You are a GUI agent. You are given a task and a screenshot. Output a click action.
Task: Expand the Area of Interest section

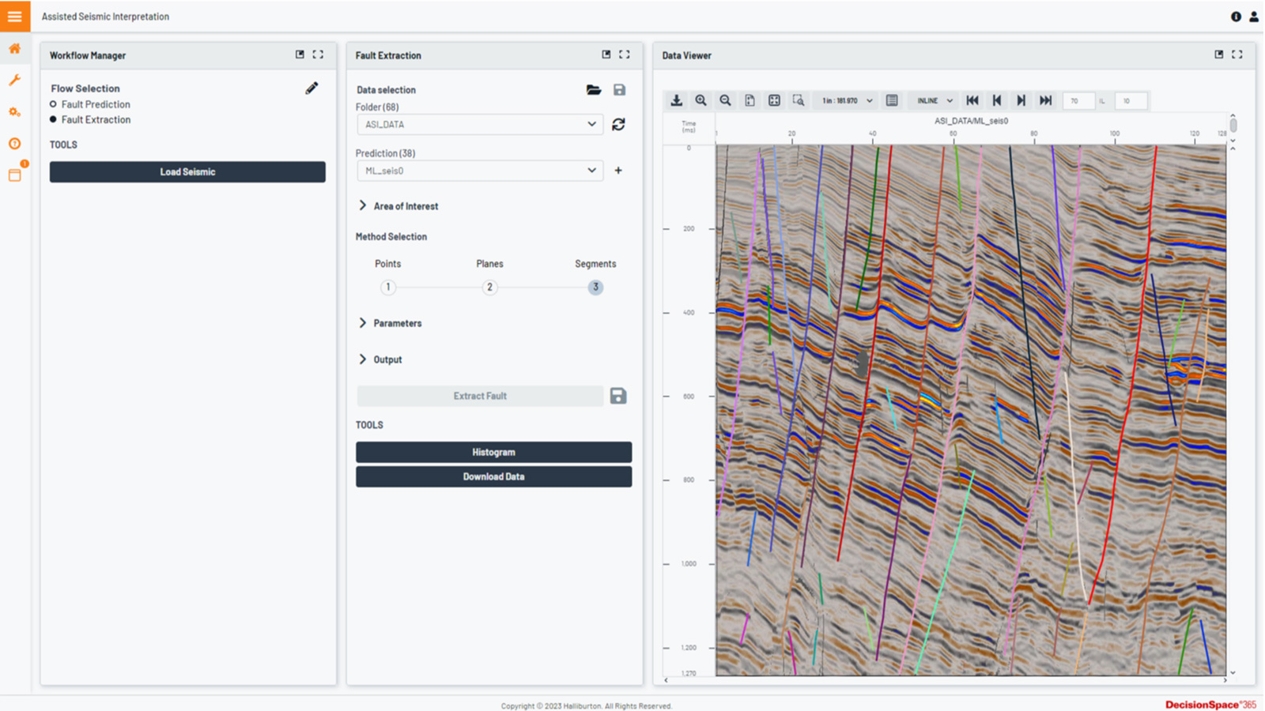pos(398,206)
